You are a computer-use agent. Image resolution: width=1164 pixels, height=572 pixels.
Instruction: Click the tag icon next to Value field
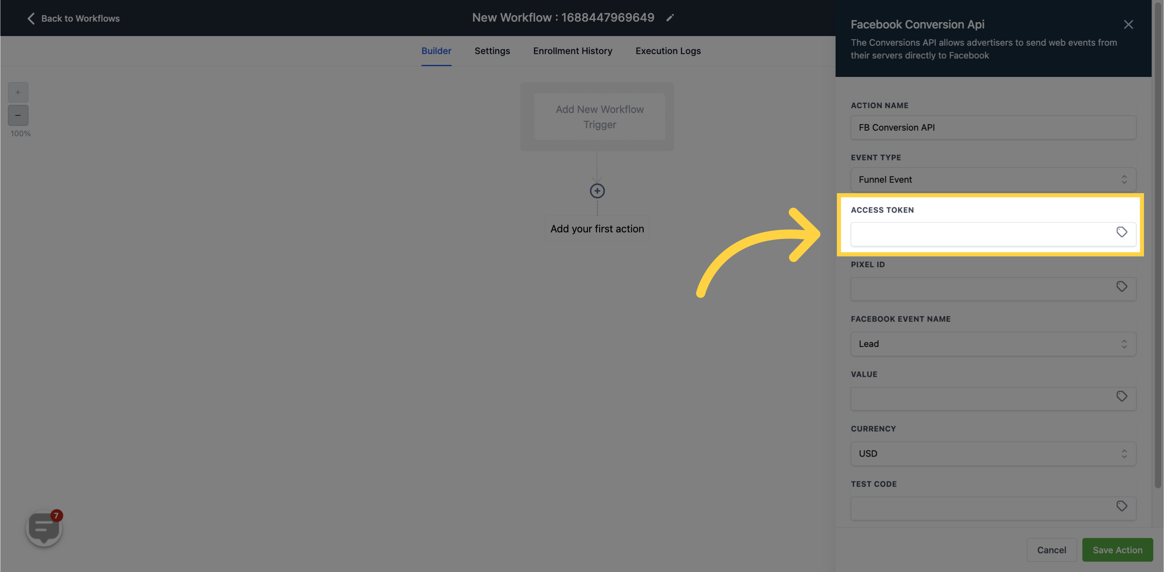pyautogui.click(x=1122, y=396)
